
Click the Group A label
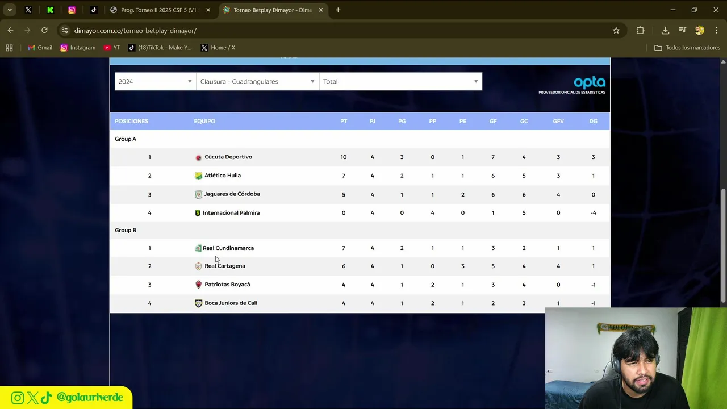pos(126,139)
